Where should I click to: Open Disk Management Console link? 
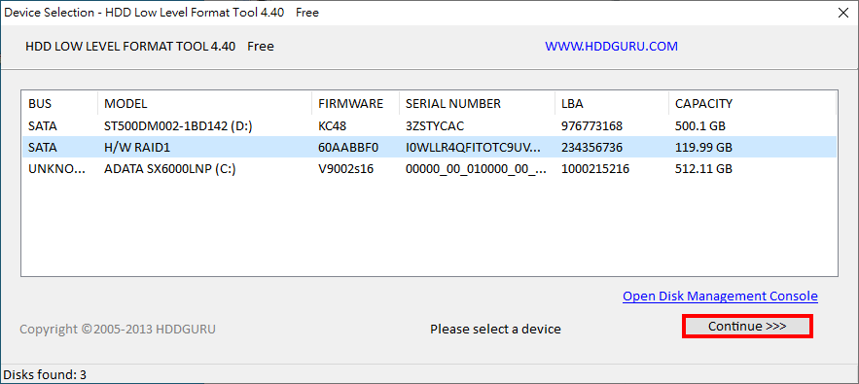(x=720, y=297)
